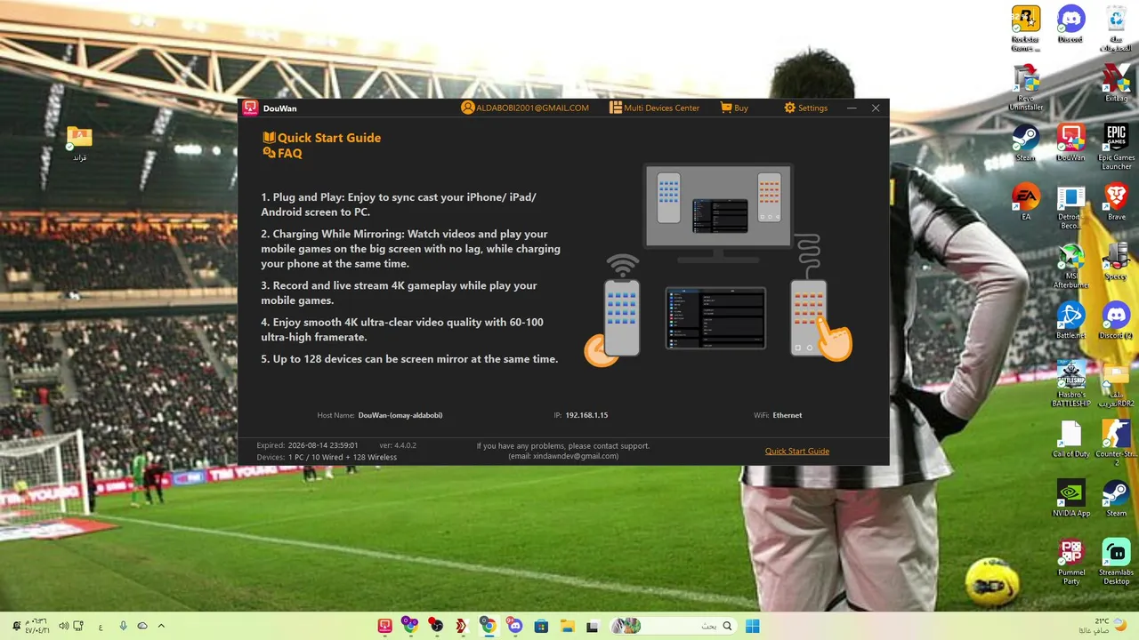1139x640 pixels.
Task: Expand the system tray hidden icons chevron
Action: (x=161, y=626)
